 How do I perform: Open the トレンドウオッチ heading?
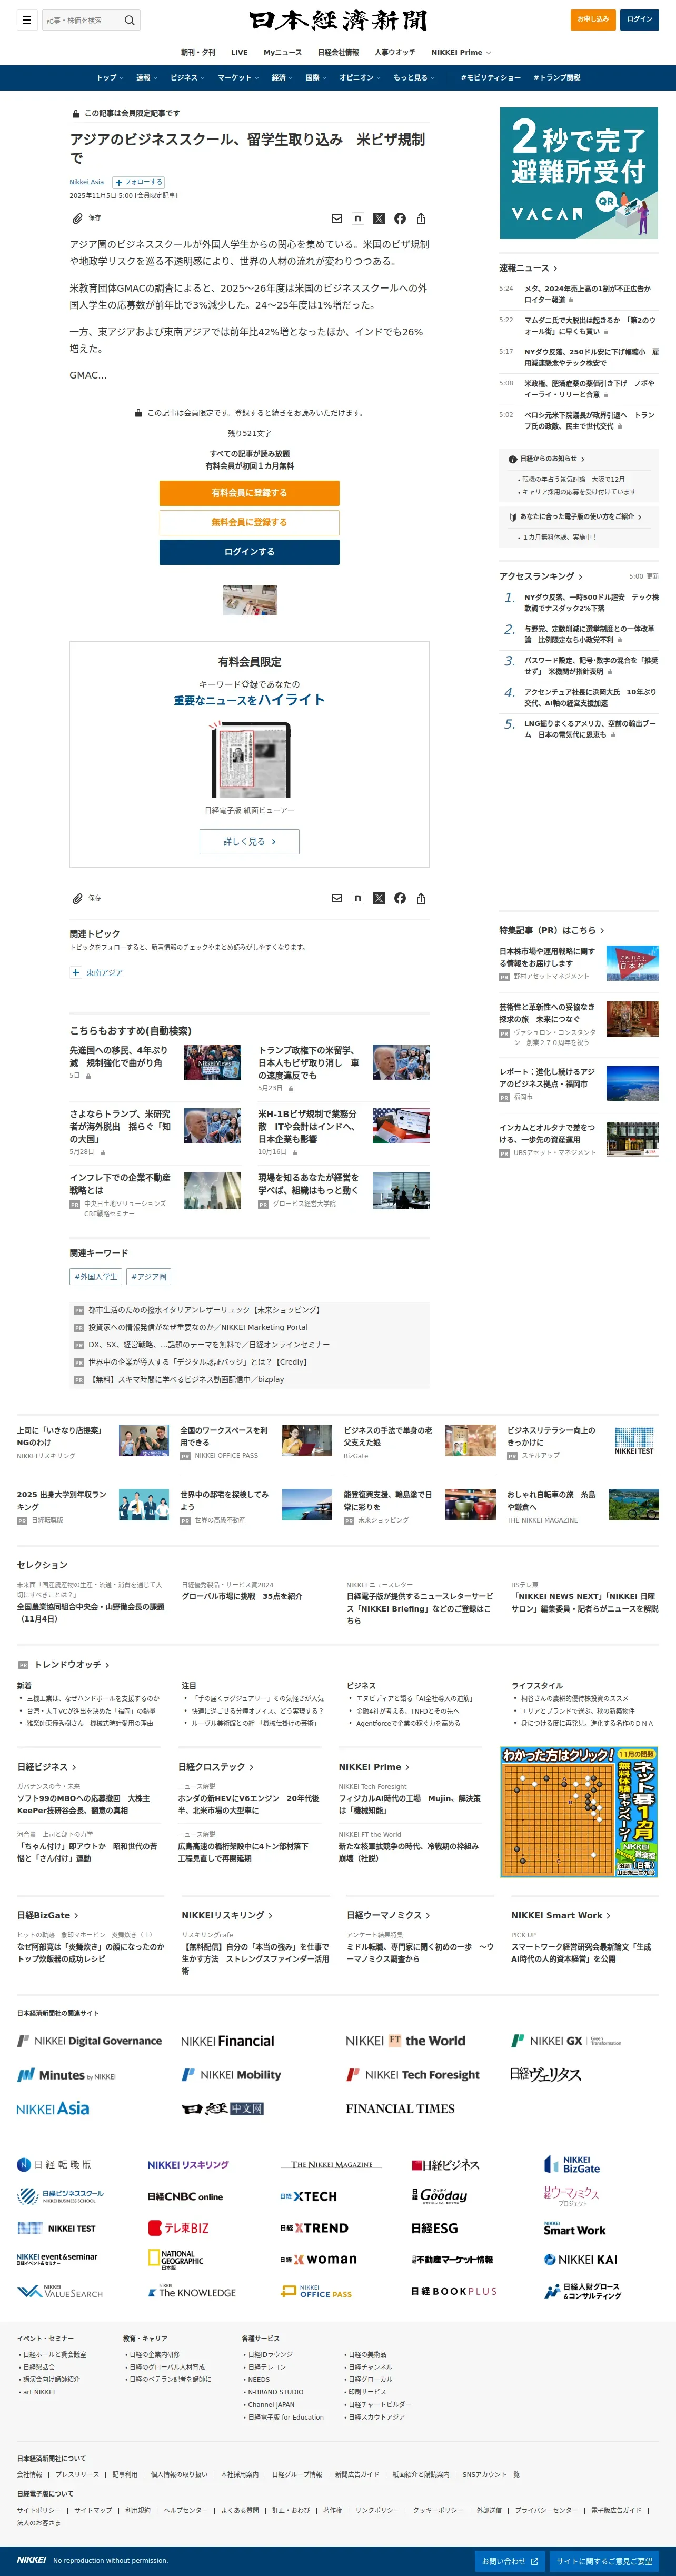[71, 1664]
